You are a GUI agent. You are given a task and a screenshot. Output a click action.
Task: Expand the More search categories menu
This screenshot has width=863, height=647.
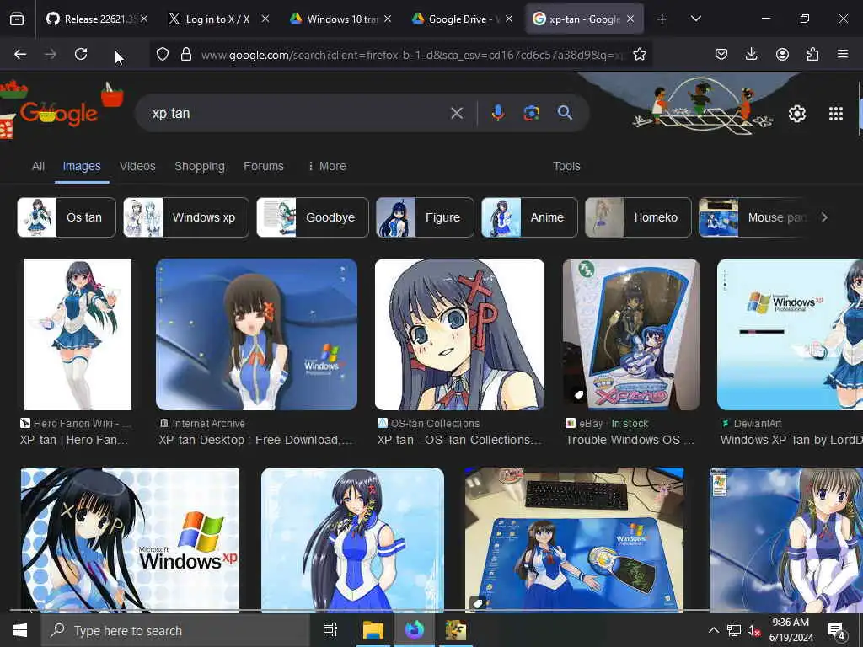point(327,166)
